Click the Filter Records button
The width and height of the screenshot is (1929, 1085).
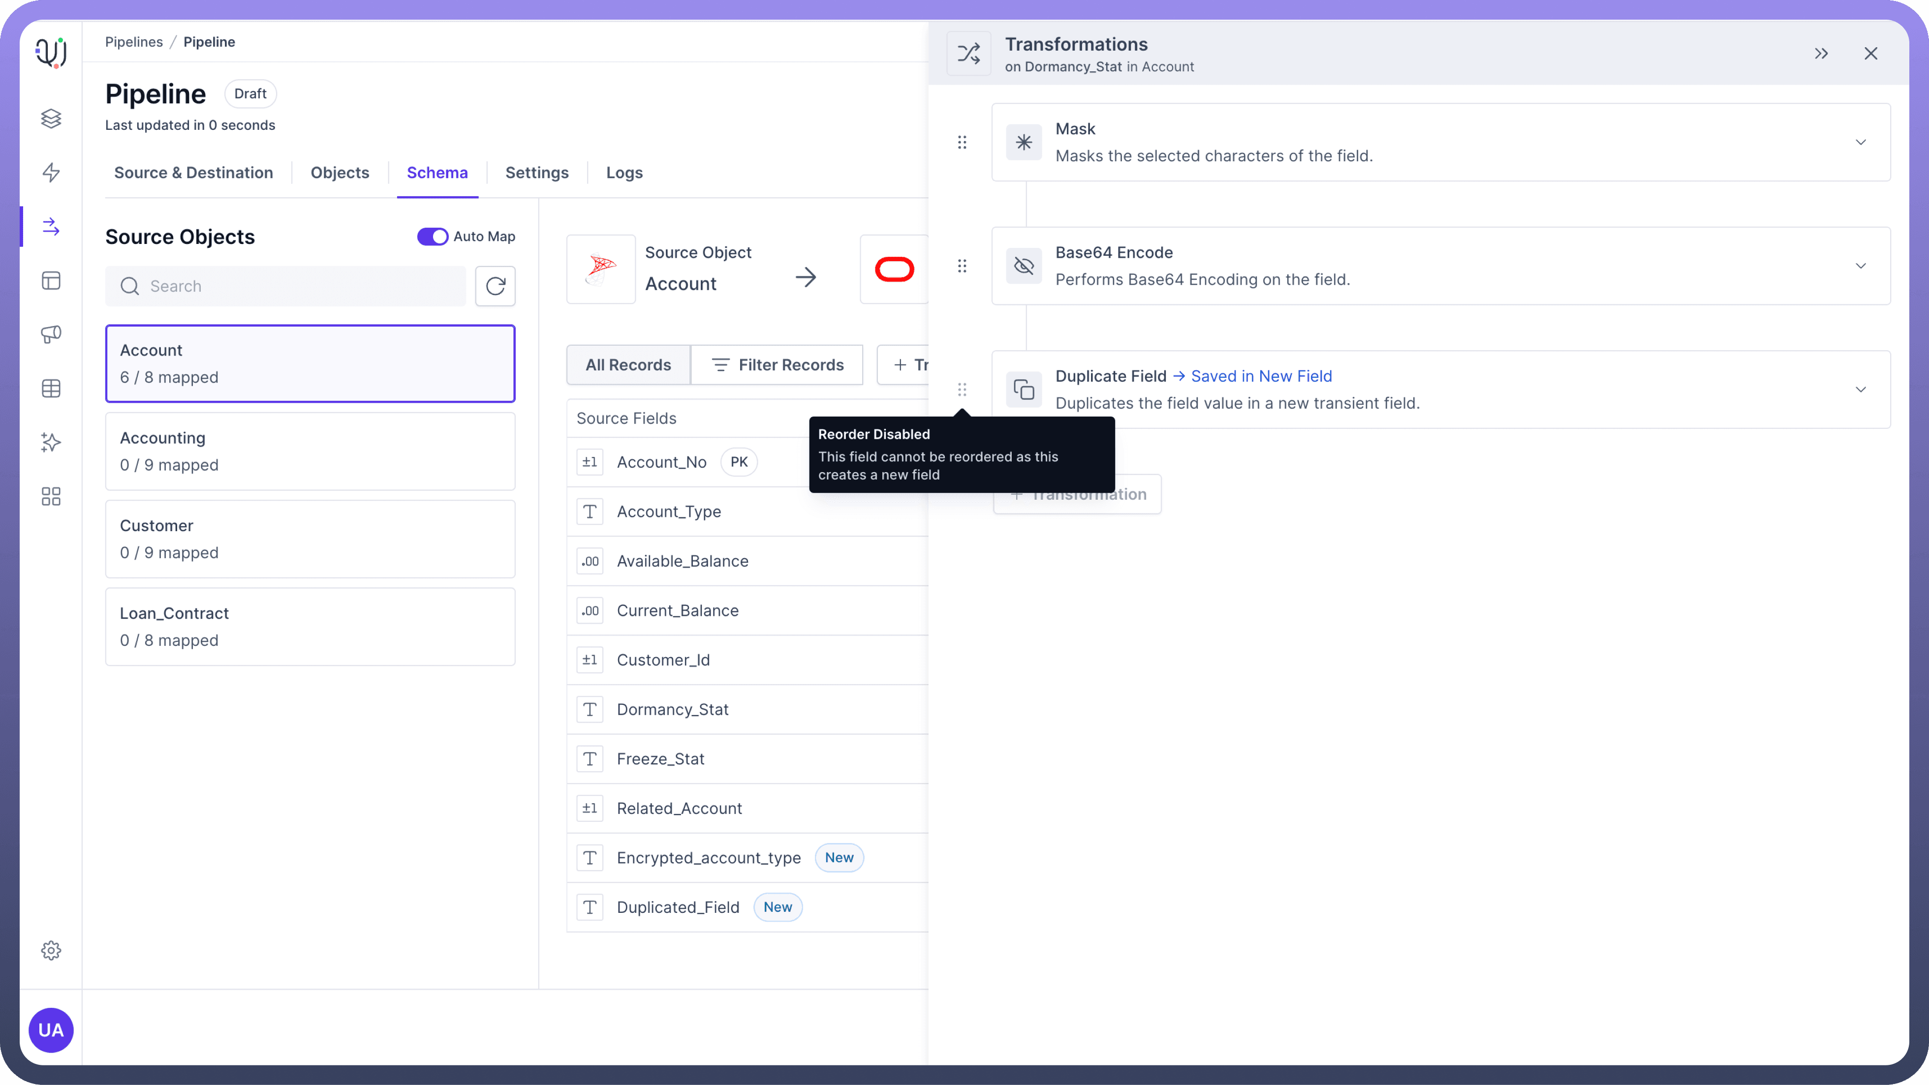tap(777, 364)
